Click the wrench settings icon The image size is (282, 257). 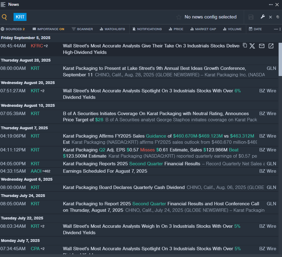point(263,17)
